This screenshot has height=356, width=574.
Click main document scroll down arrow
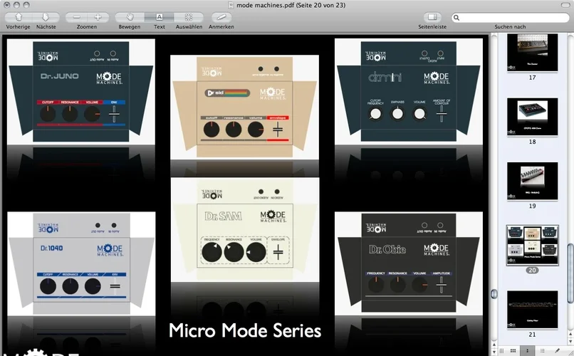494,350
